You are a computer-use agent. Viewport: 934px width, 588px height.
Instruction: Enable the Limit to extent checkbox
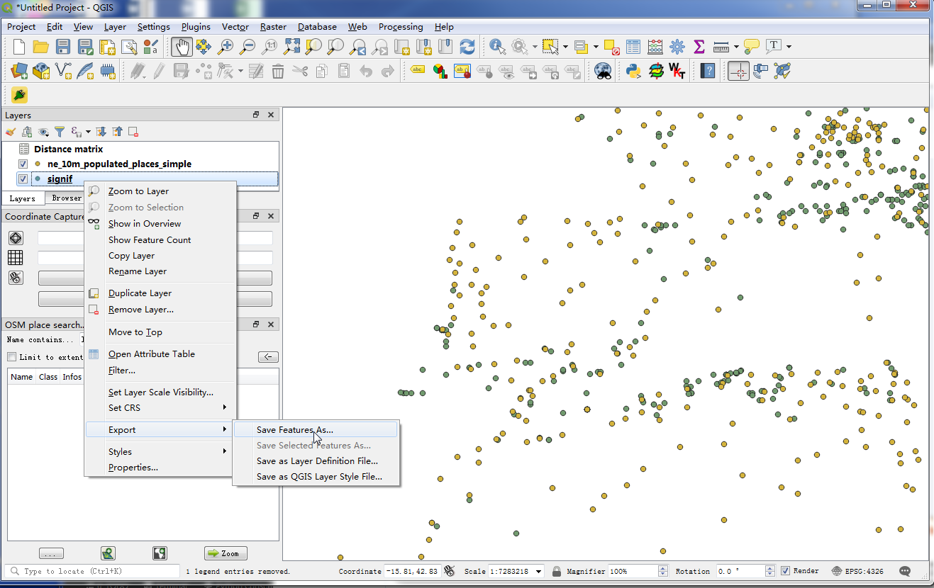[11, 357]
